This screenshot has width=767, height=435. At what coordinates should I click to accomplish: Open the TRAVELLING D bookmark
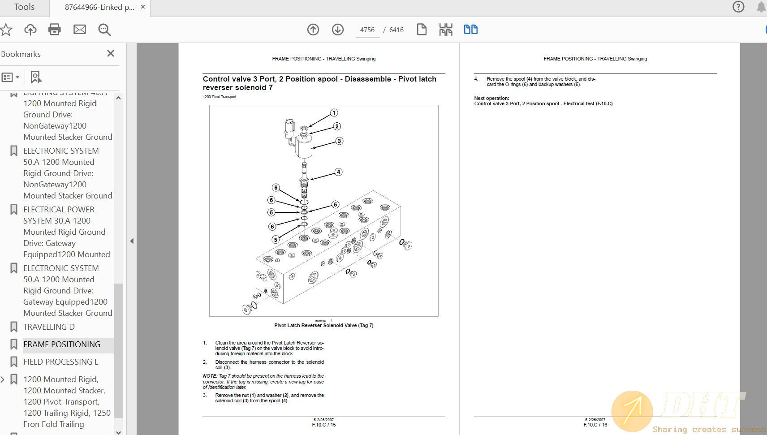(49, 327)
